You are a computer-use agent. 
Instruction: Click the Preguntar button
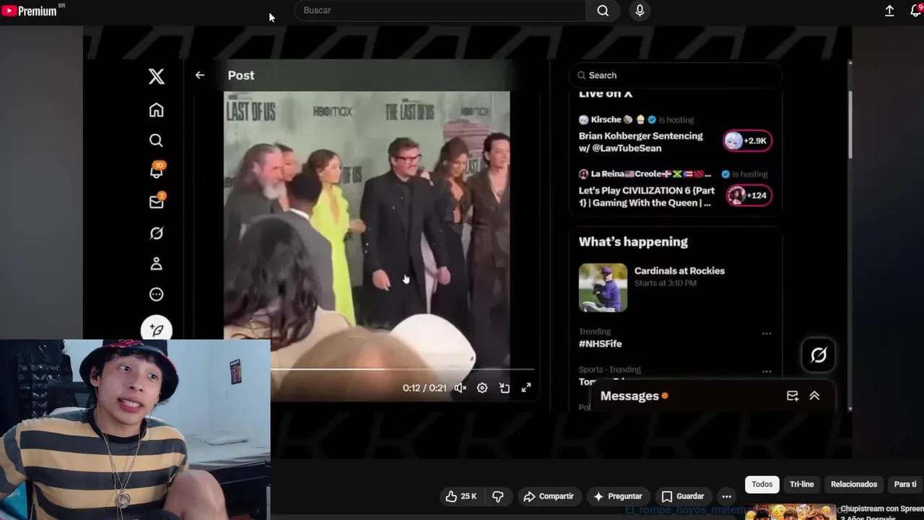tap(617, 496)
